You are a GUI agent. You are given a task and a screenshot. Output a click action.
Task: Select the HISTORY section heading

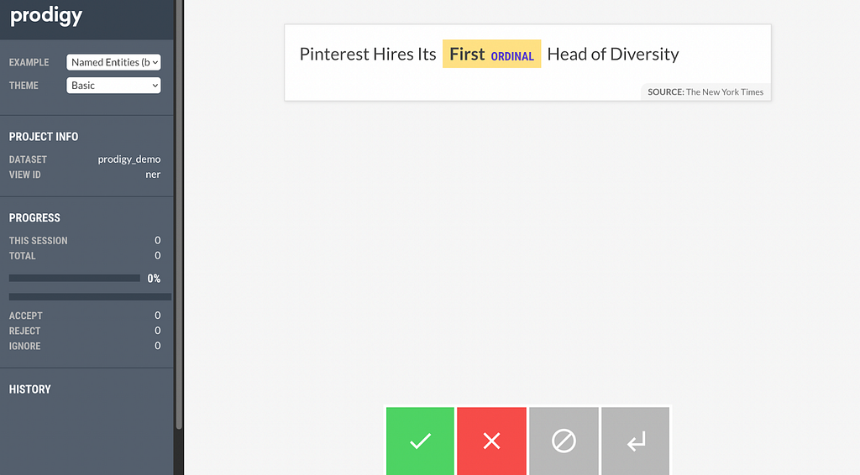pos(30,389)
